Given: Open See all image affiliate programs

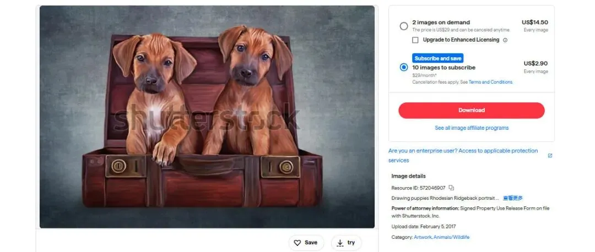Looking at the screenshot, I should point(472,128).
